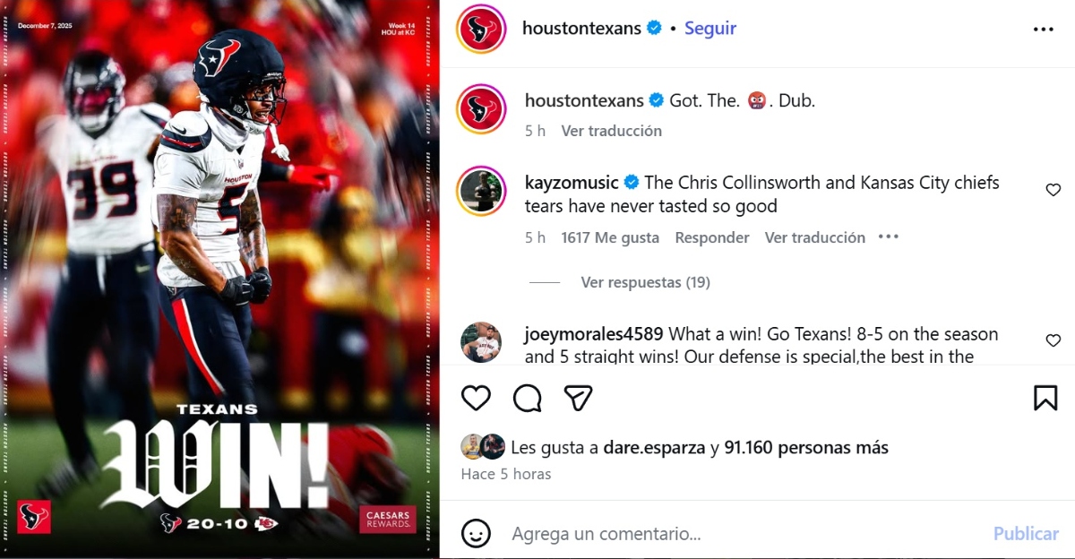Click the Seguir follow button

710,28
